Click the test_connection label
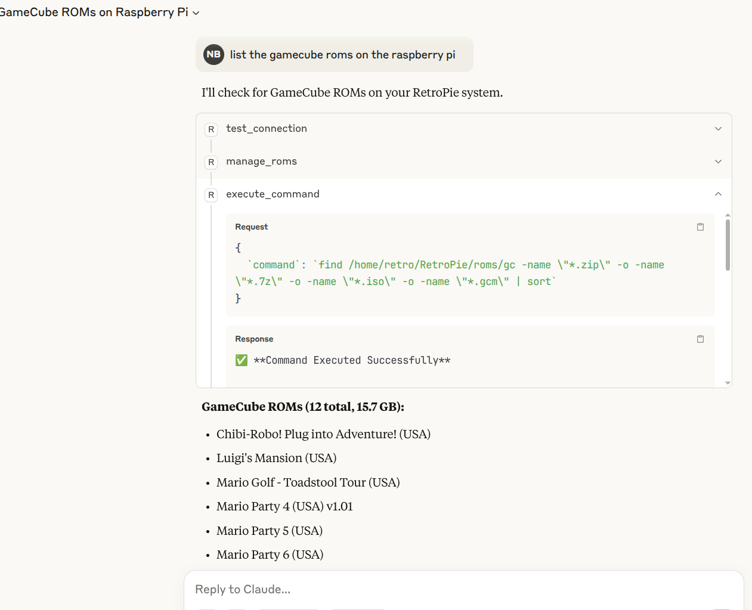752x610 pixels. (x=267, y=128)
